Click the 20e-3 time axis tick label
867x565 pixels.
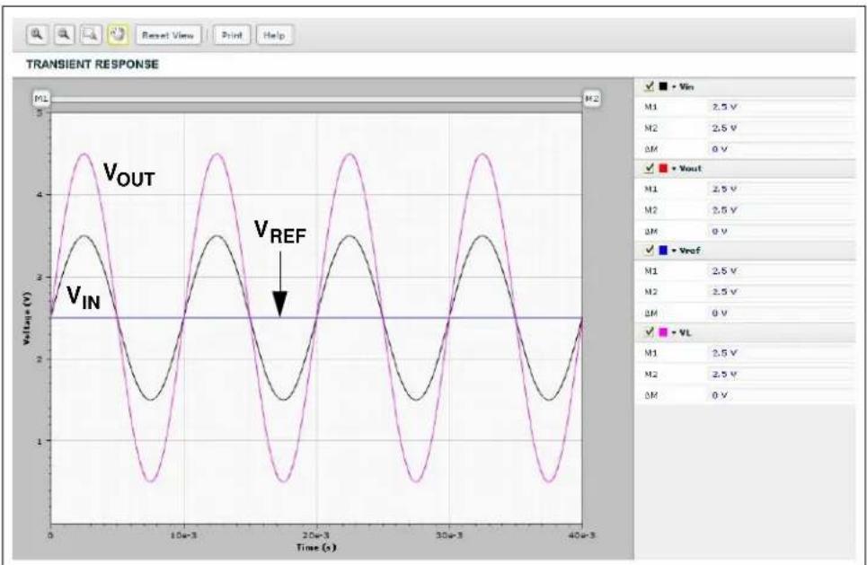pyautogui.click(x=316, y=535)
